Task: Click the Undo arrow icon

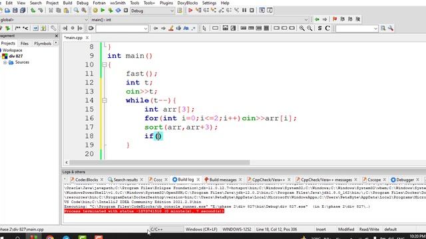Action: 33,11
